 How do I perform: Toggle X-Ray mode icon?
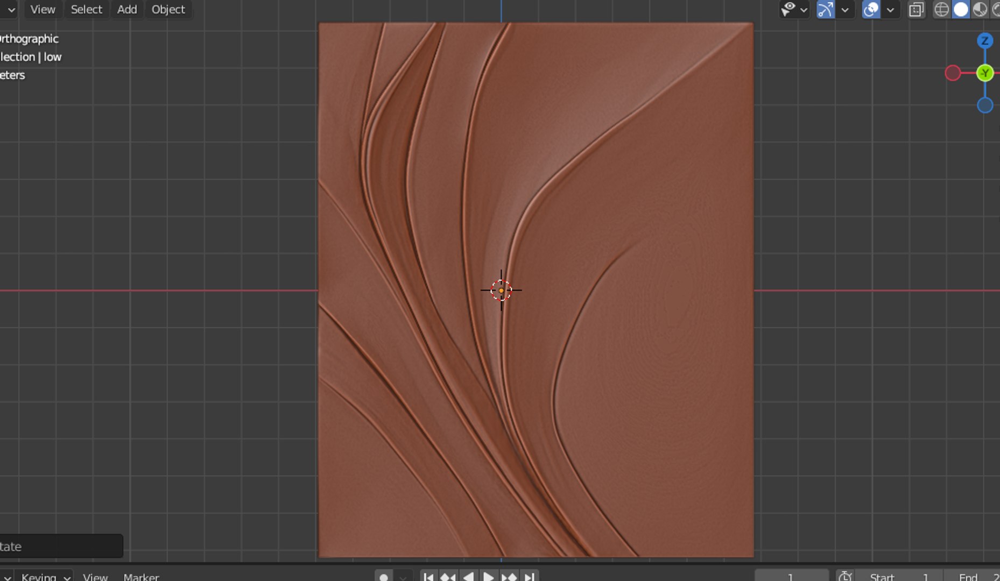click(x=916, y=9)
